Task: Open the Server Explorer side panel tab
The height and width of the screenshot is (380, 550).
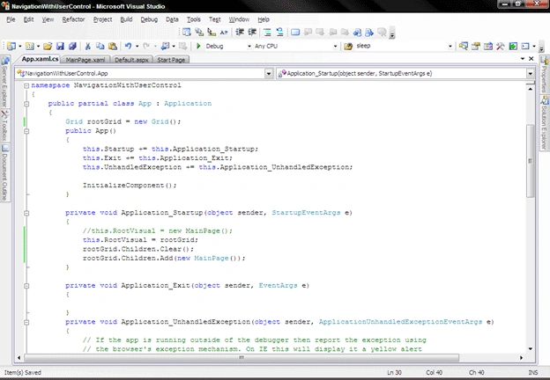Action: [x=4, y=82]
